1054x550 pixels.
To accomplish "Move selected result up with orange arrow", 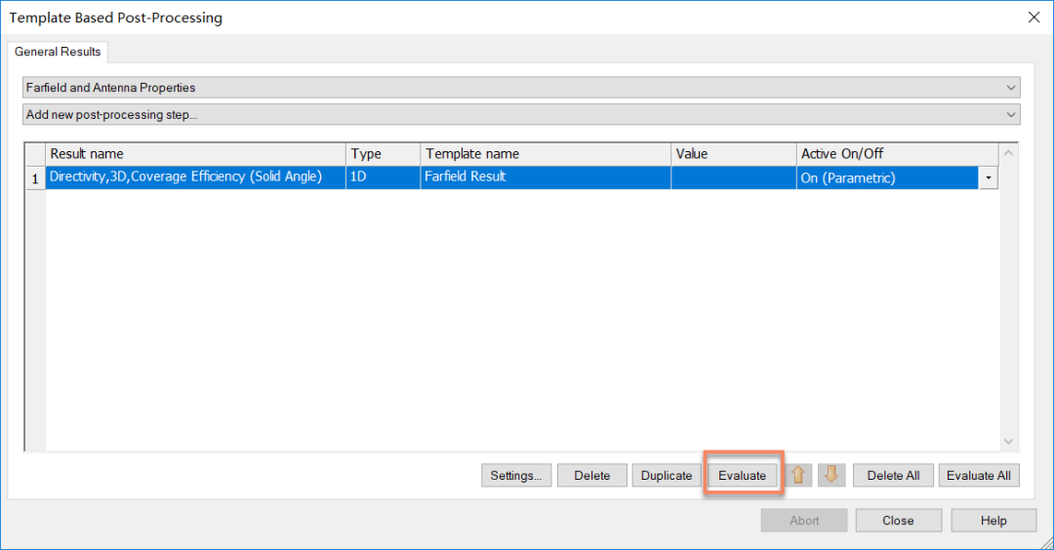I will (798, 475).
